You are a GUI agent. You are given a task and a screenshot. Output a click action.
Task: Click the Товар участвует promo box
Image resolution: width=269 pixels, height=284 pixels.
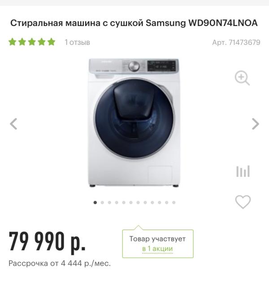click(158, 243)
